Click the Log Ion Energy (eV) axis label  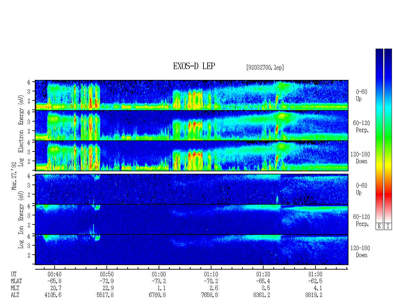[x=21, y=220]
